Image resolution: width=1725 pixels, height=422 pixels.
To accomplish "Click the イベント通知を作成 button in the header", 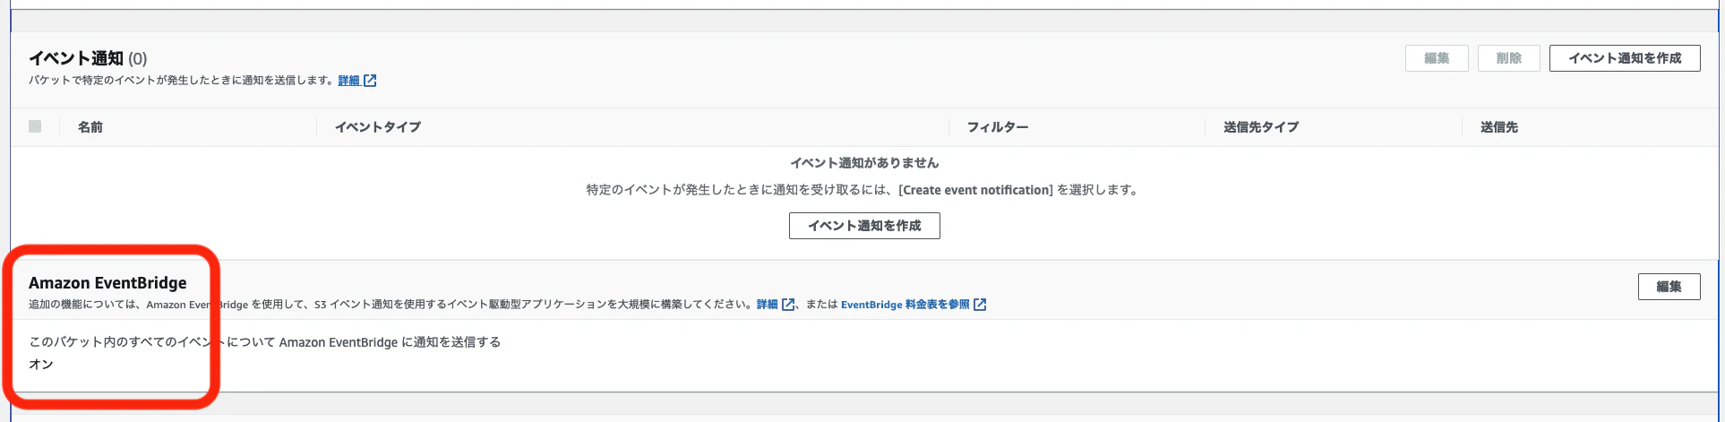I will tap(1625, 58).
